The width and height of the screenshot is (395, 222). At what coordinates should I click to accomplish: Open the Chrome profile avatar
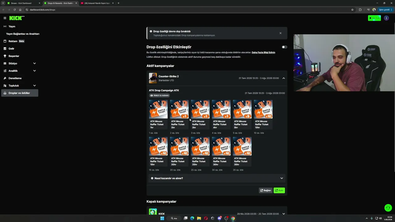pos(374,10)
